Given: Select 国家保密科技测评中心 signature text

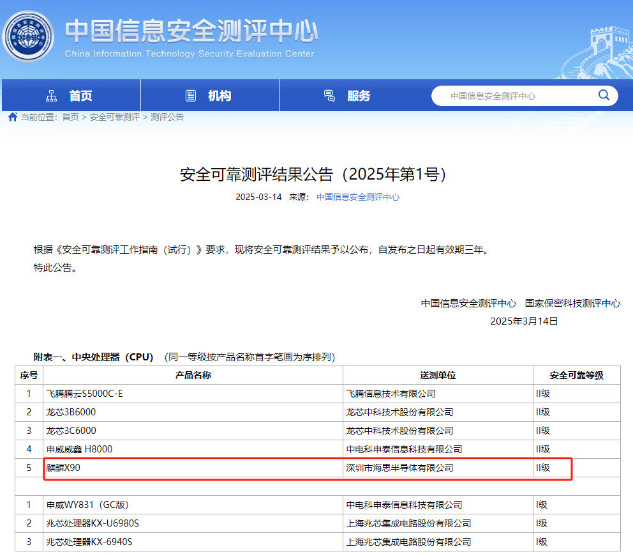Looking at the screenshot, I should (572, 304).
